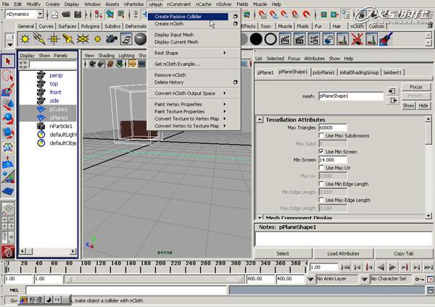The height and width of the screenshot is (307, 435).
Task: Click the open scene folder icon
Action: [x=66, y=14]
